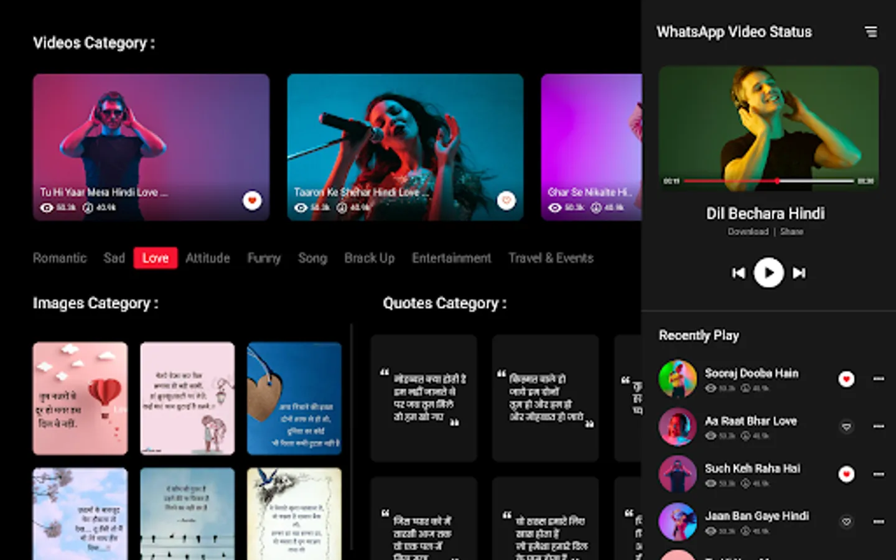Open the blue heart tag image

[294, 398]
